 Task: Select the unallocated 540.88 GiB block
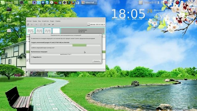pyautogui.click(x=82, y=31)
